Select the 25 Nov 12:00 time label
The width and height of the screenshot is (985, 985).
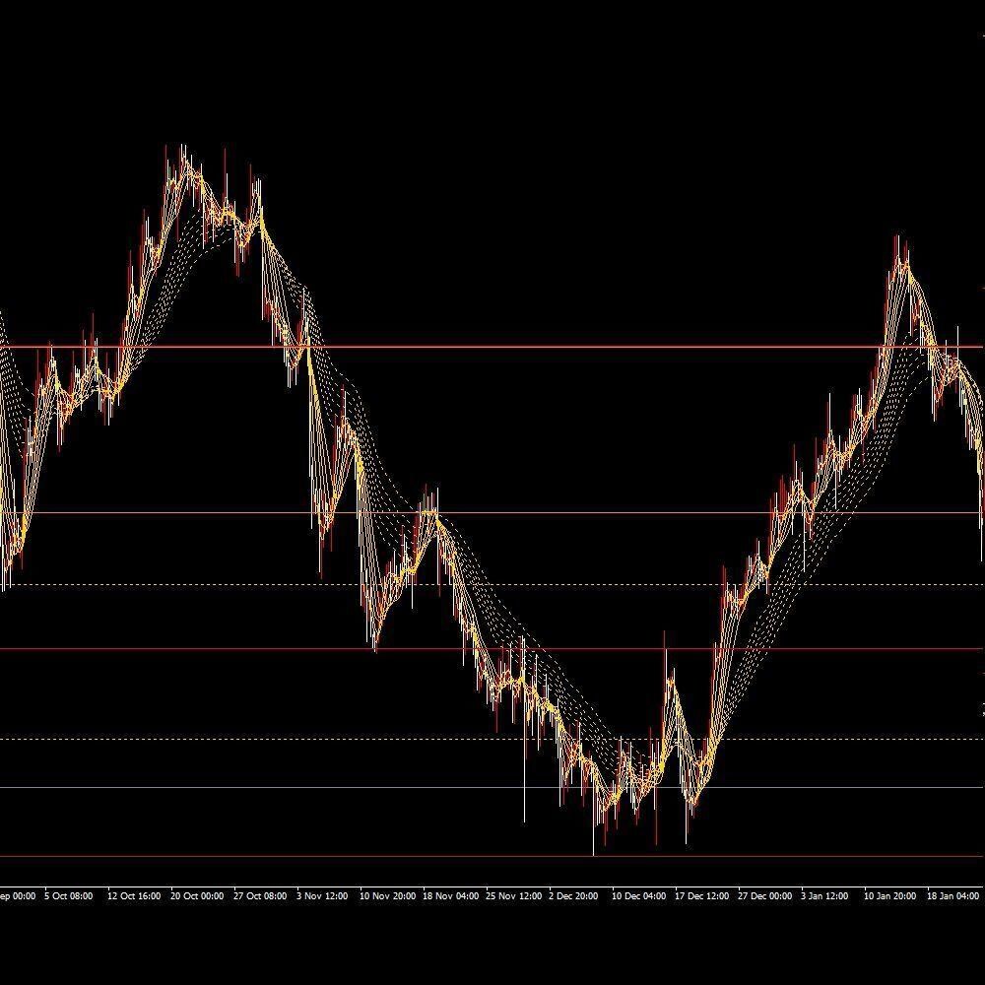click(513, 895)
